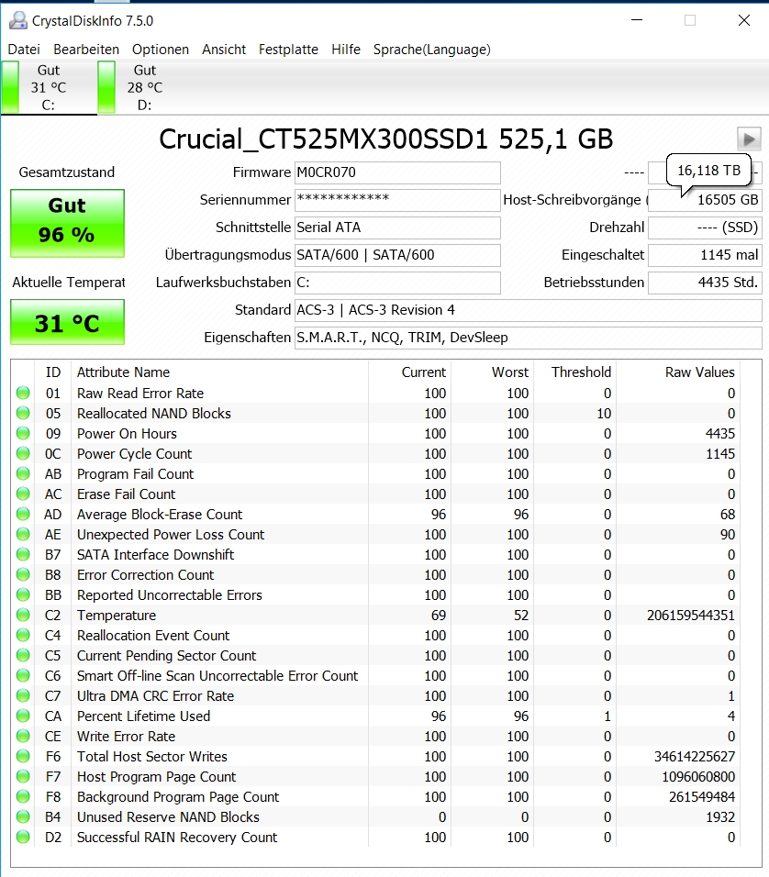Click green status dot for Raw Read Error Rate
Image resolution: width=769 pixels, height=877 pixels.
(x=23, y=394)
